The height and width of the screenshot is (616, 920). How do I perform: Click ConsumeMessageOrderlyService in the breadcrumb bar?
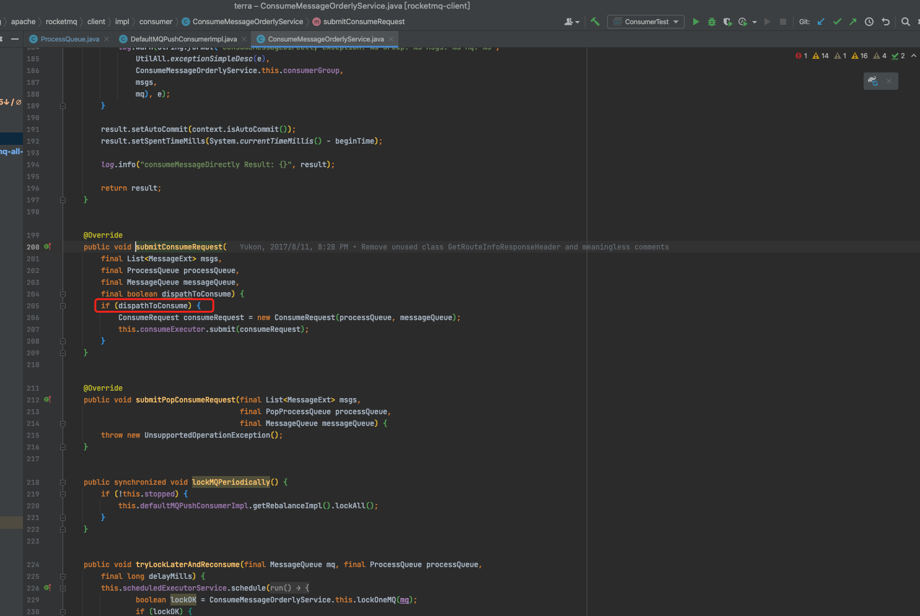[x=248, y=22]
